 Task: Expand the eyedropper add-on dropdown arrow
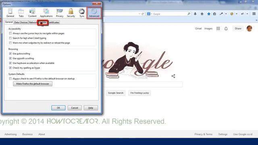point(226,14)
